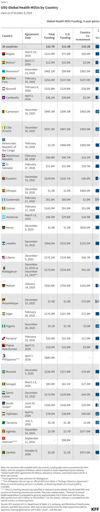Sort by U.S. Funding column
100x512 pixels.
(x=65, y=36)
